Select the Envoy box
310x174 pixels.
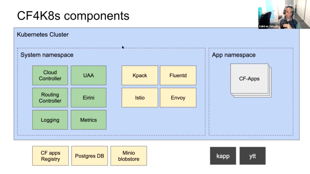point(178,98)
